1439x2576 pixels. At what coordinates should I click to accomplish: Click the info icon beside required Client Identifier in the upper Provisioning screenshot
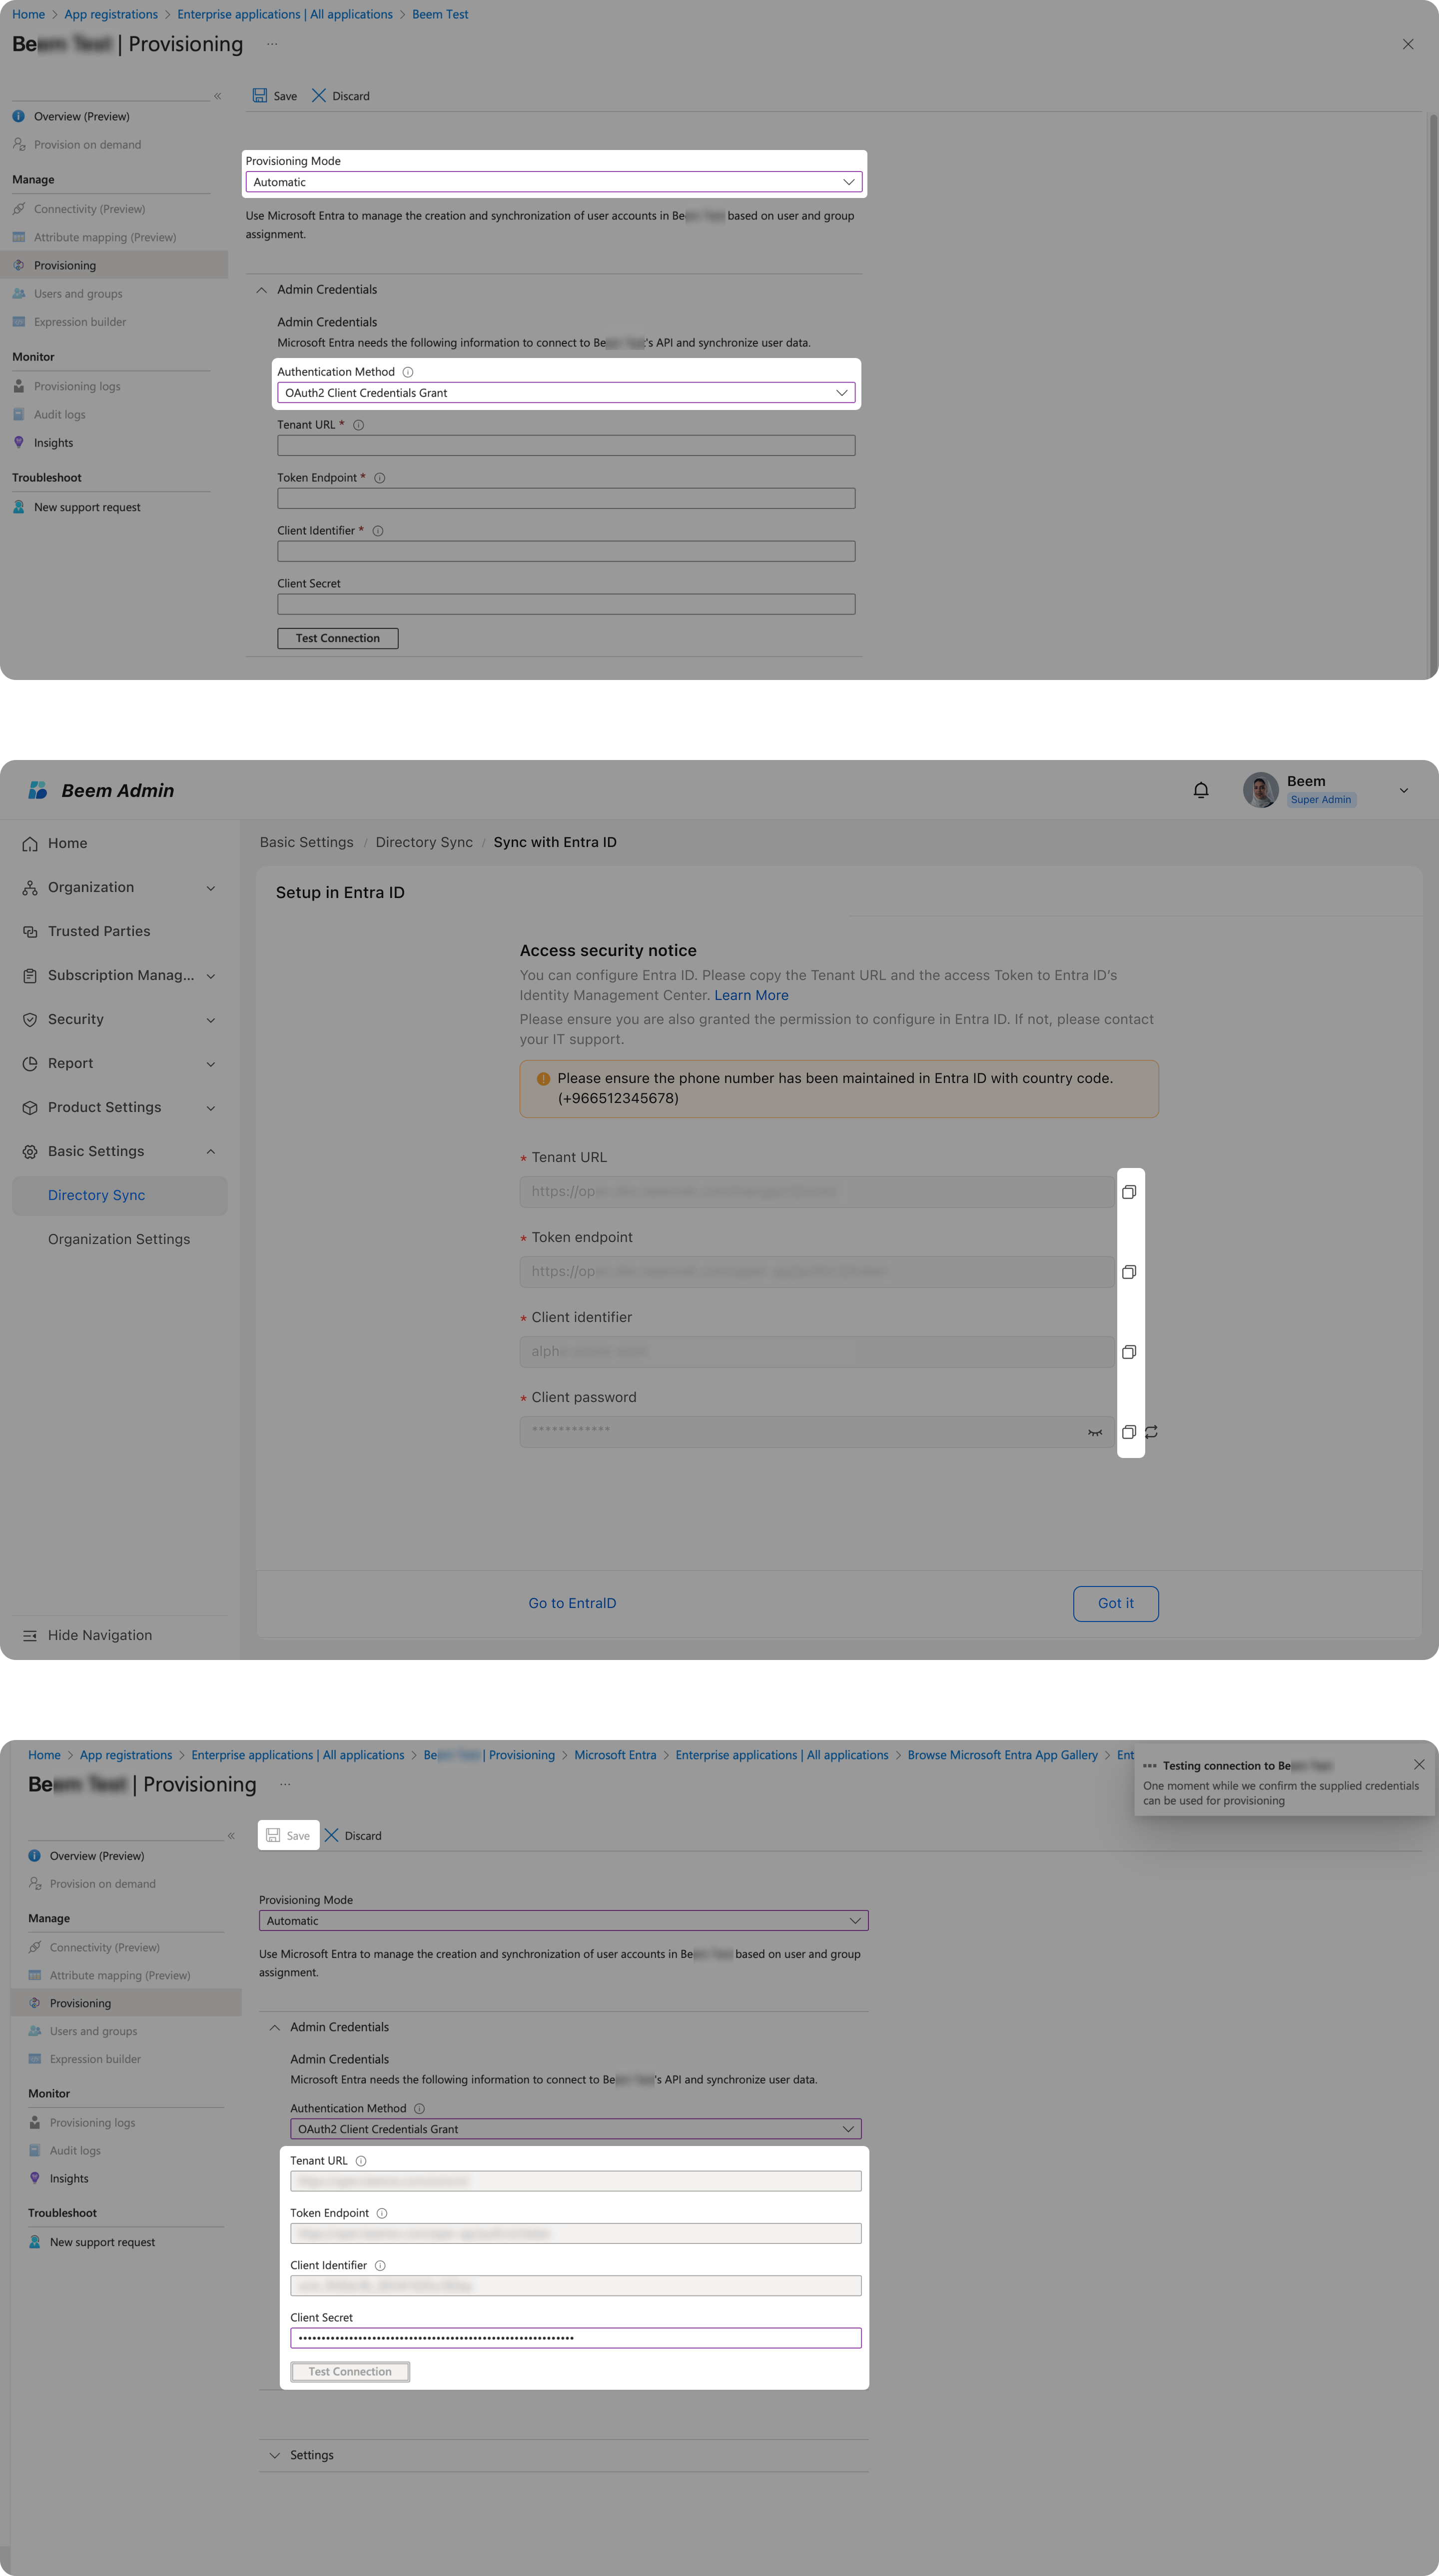point(378,531)
